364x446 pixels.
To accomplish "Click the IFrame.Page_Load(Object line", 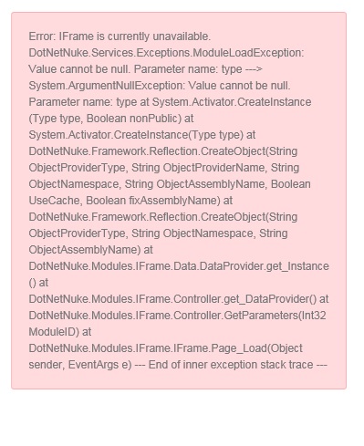I will 165,348.
